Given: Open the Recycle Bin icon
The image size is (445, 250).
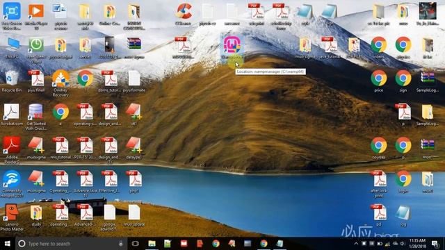Looking at the screenshot, I should click(12, 78).
